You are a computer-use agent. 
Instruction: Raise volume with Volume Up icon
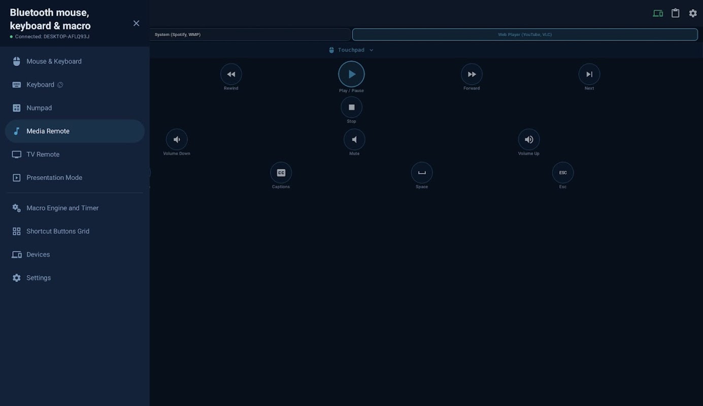point(529,140)
